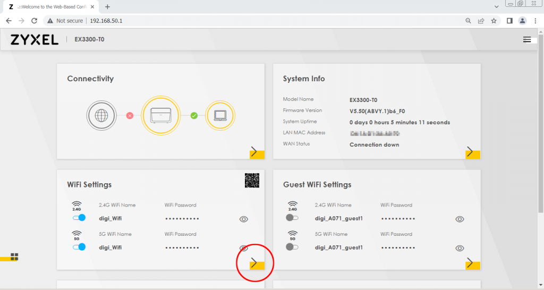Click the Zyxel logo
The width and height of the screenshot is (544, 290).
point(35,40)
